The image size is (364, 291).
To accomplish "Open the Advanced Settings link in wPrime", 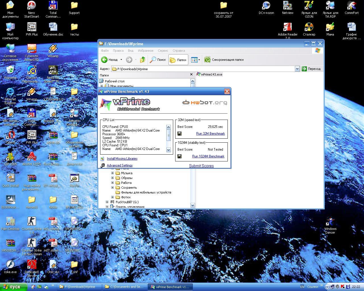I will pos(120,165).
